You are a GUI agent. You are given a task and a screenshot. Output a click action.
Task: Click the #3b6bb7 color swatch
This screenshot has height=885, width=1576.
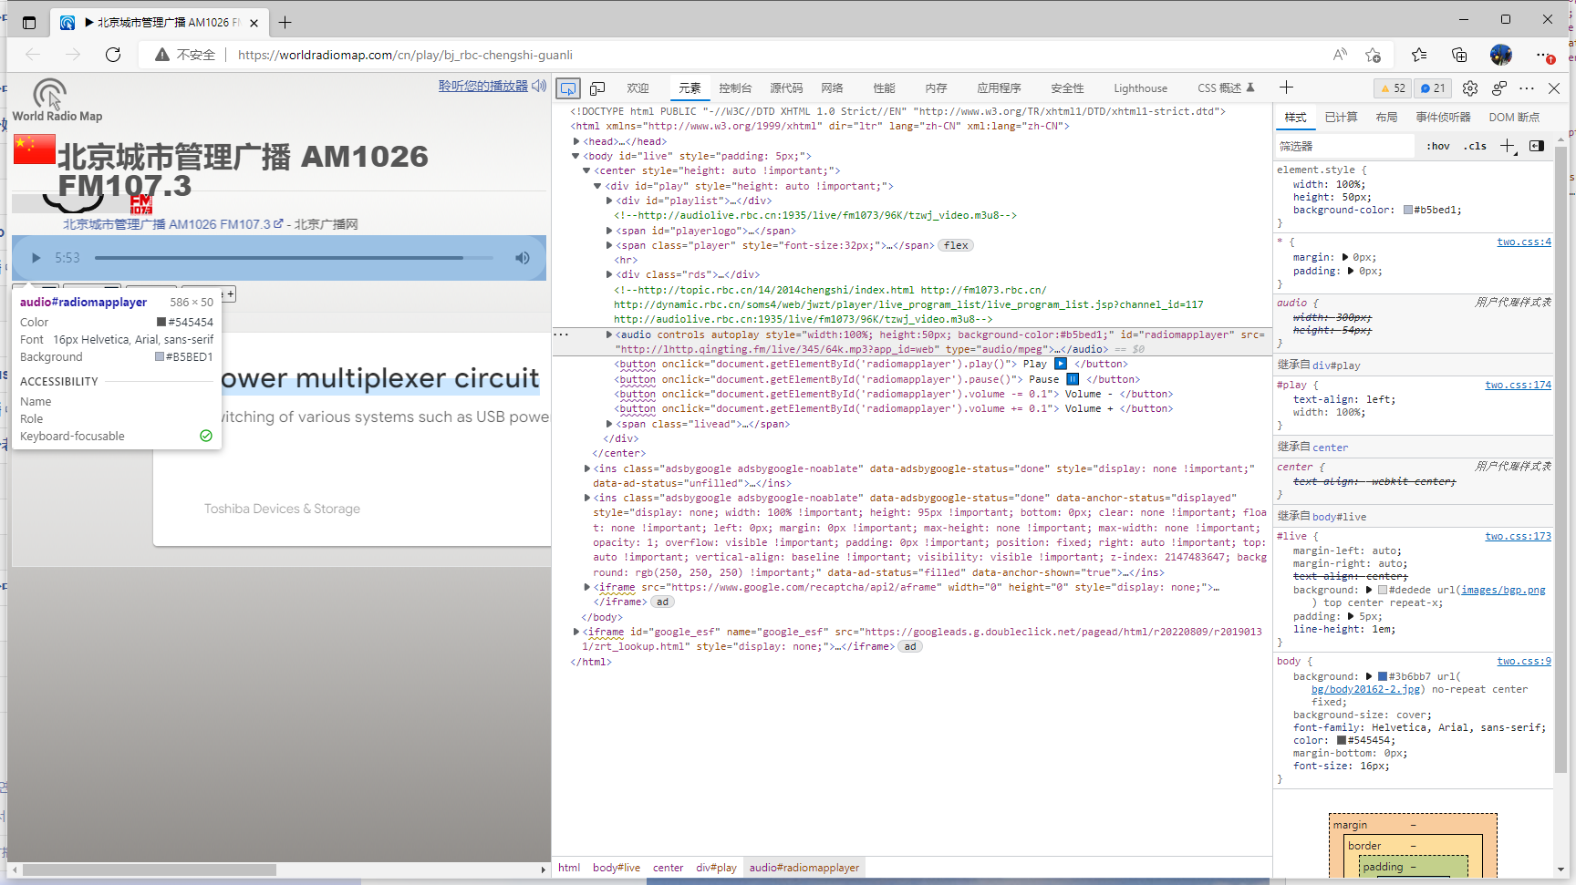(1383, 676)
